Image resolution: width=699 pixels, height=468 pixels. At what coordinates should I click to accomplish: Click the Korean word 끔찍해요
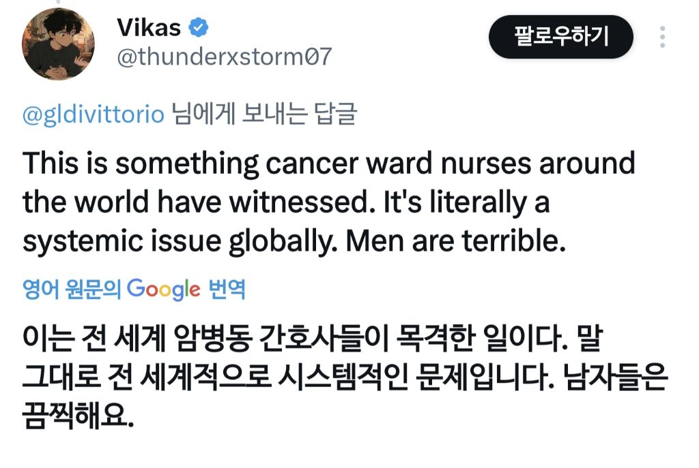coord(76,414)
